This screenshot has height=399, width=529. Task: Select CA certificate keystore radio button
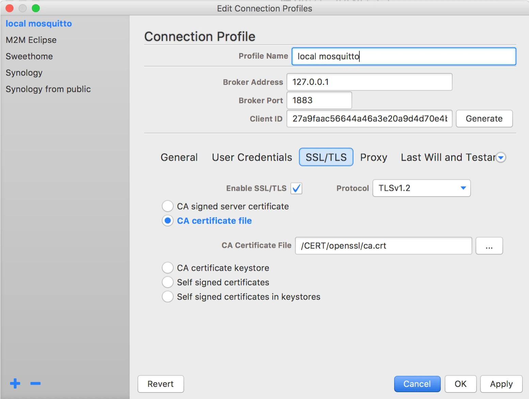click(167, 268)
